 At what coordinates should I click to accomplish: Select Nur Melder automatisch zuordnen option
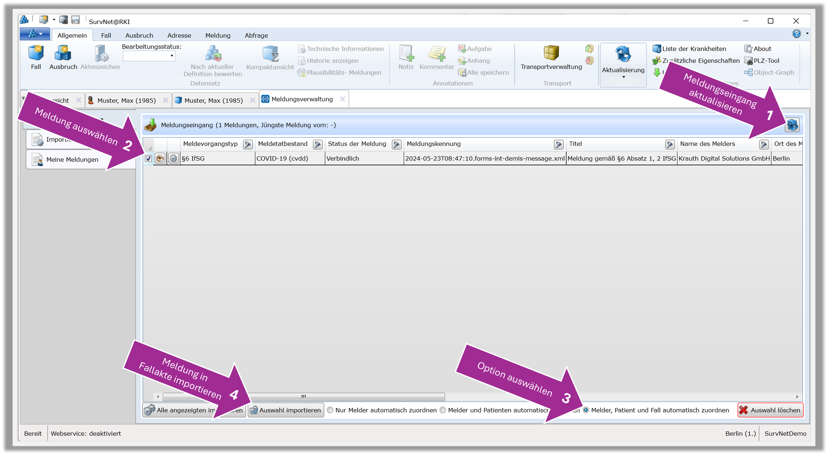[x=330, y=410]
